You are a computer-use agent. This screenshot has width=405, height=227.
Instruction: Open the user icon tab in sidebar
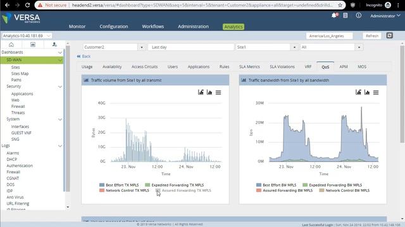(x=54, y=45)
